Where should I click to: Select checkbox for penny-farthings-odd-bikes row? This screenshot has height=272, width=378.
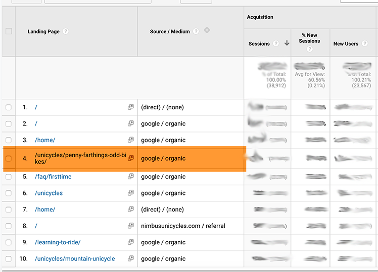coord(9,159)
